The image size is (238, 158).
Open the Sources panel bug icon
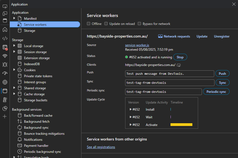tap(5, 65)
